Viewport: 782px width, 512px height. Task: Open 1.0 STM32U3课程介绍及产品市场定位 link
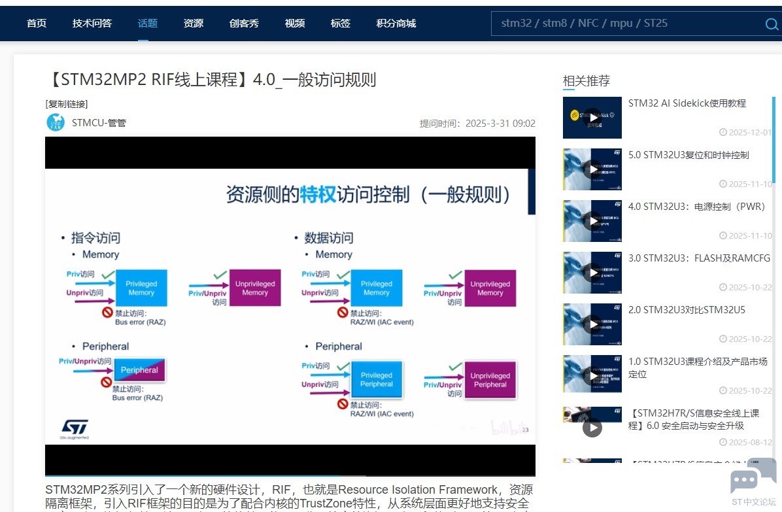698,368
